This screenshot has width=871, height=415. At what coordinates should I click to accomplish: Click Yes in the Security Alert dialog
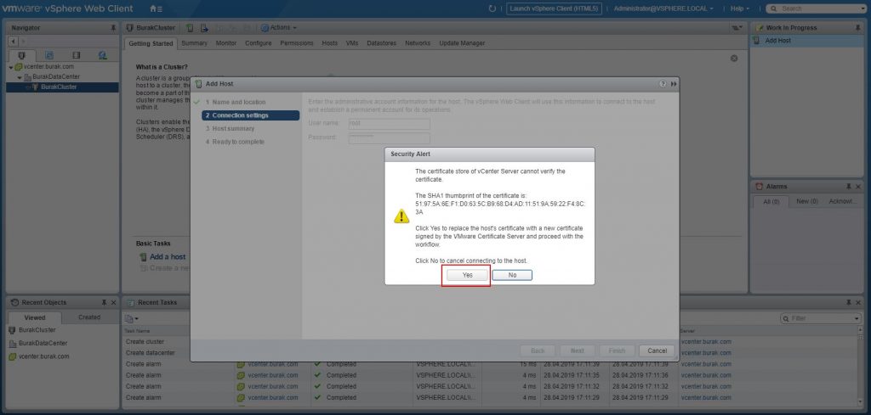tap(467, 275)
